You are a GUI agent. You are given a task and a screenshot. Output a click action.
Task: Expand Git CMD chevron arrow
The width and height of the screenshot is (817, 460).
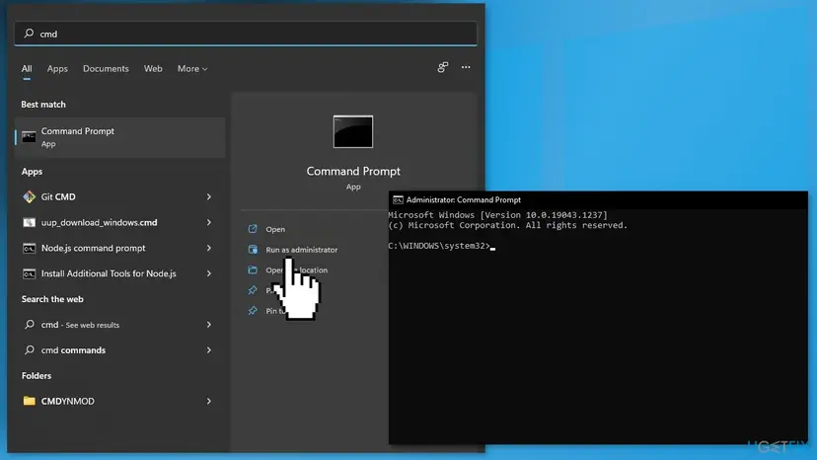[x=209, y=196]
